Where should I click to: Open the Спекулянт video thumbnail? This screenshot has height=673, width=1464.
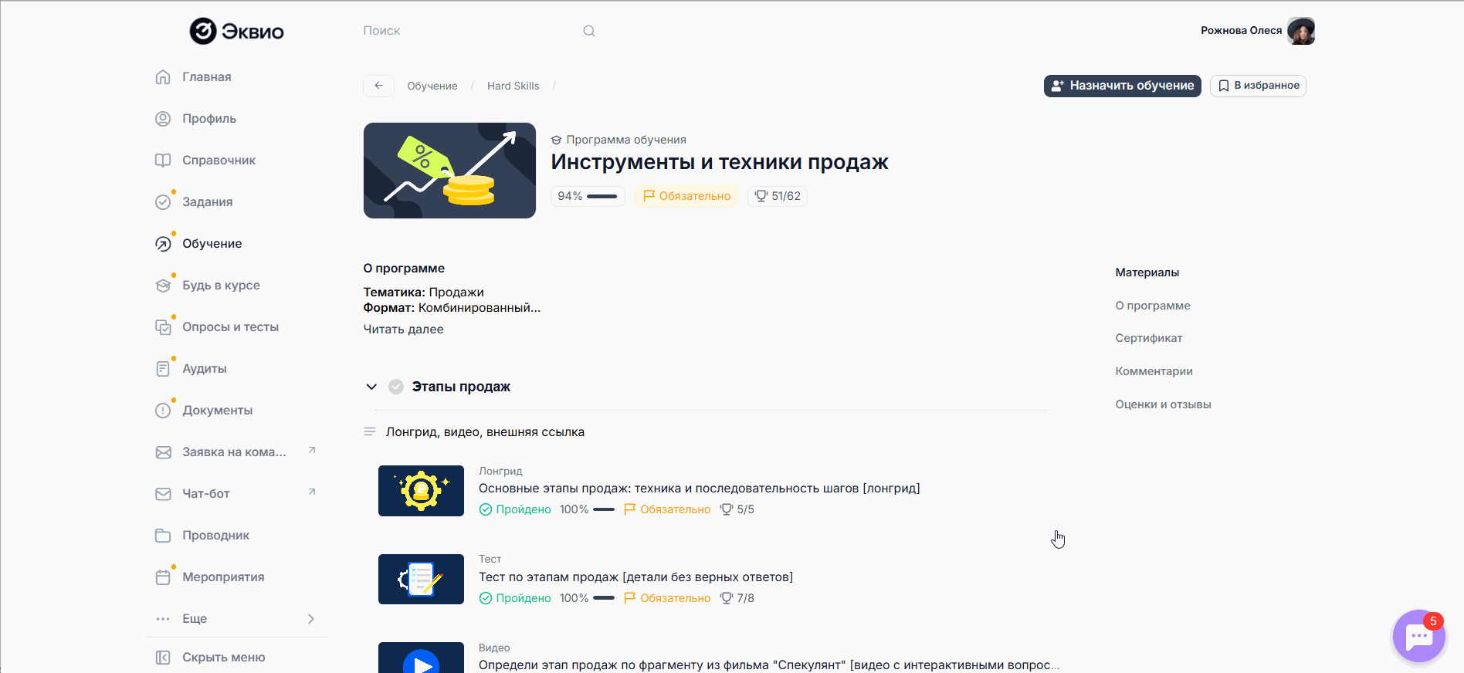click(x=421, y=658)
